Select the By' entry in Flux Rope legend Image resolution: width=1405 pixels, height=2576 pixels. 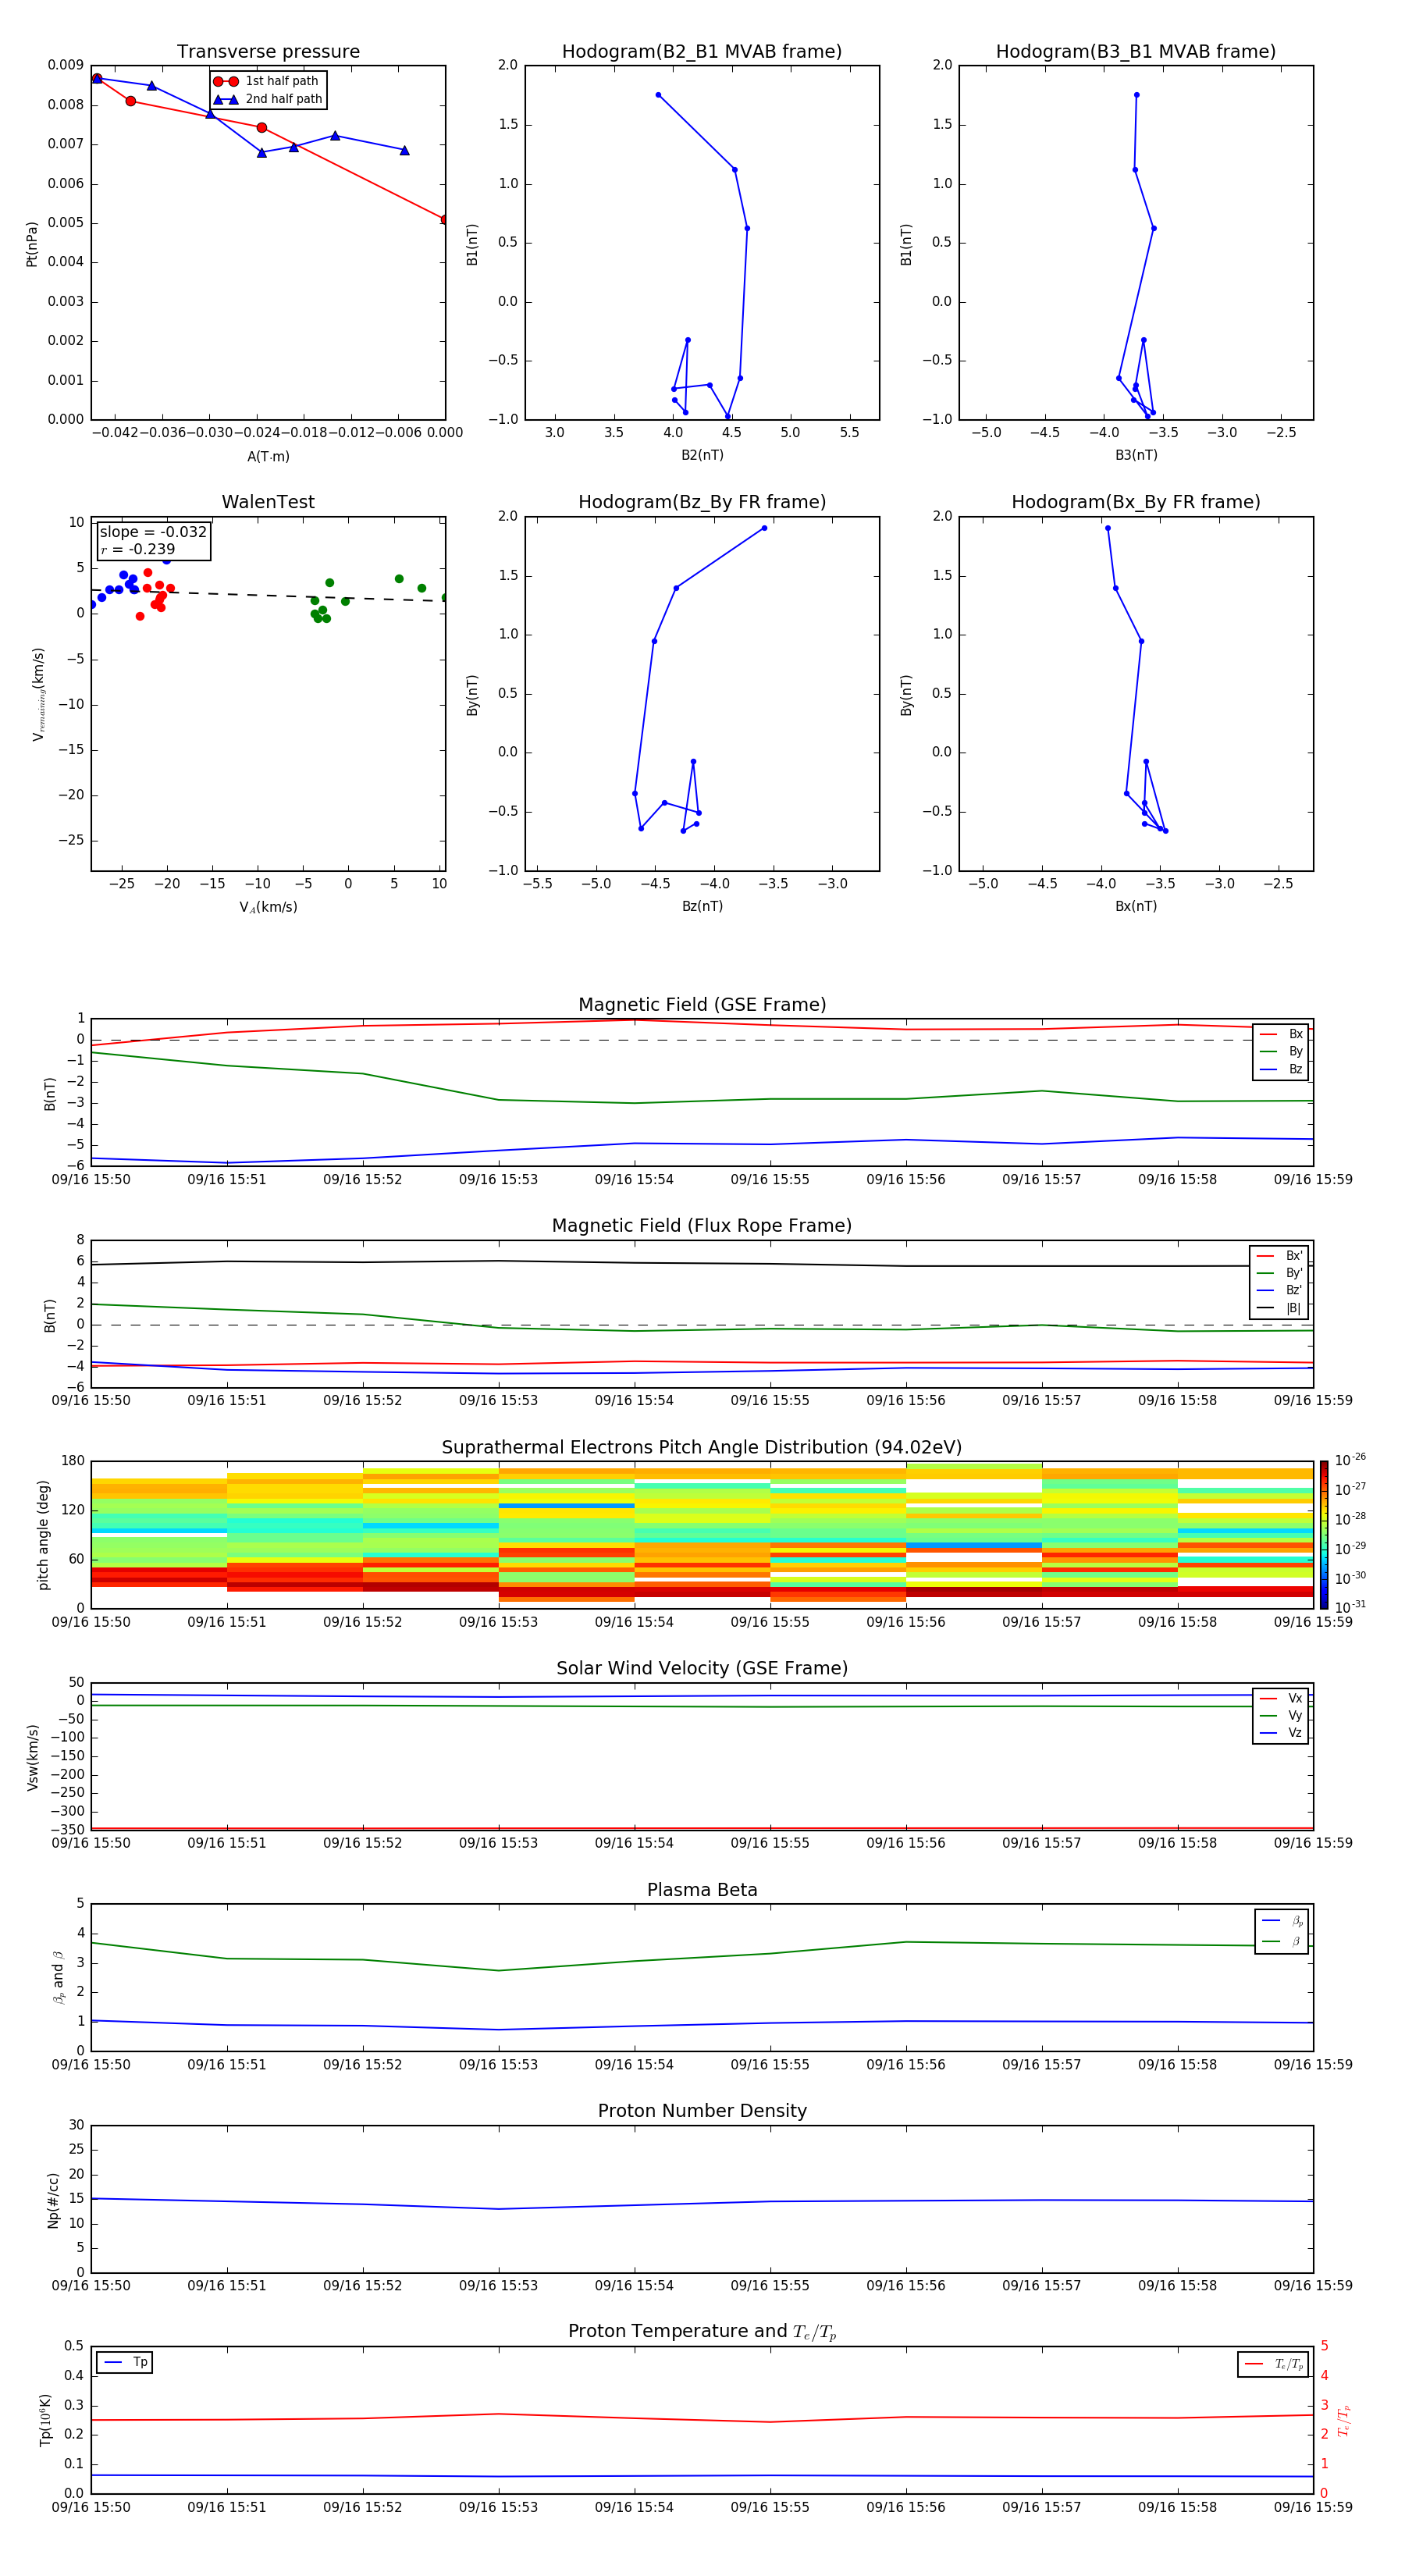pyautogui.click(x=1279, y=1273)
